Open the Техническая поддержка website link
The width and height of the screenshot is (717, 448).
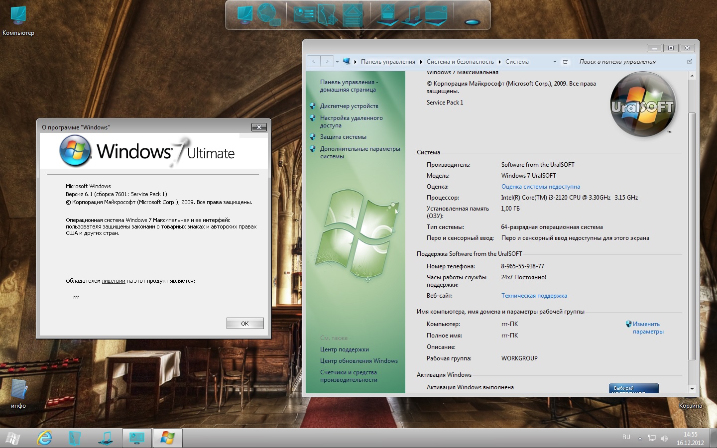(534, 296)
